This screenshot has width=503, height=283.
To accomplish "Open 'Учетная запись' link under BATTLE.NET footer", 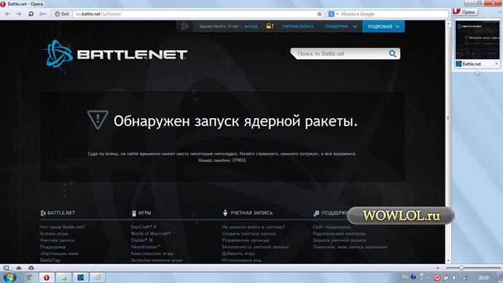I will coord(57,240).
